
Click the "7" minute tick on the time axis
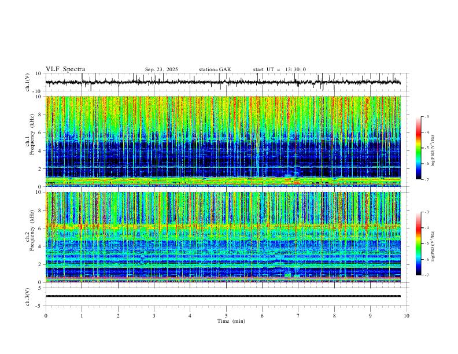click(298, 316)
